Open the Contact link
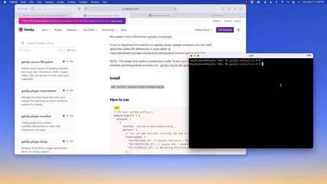 (227, 21)
